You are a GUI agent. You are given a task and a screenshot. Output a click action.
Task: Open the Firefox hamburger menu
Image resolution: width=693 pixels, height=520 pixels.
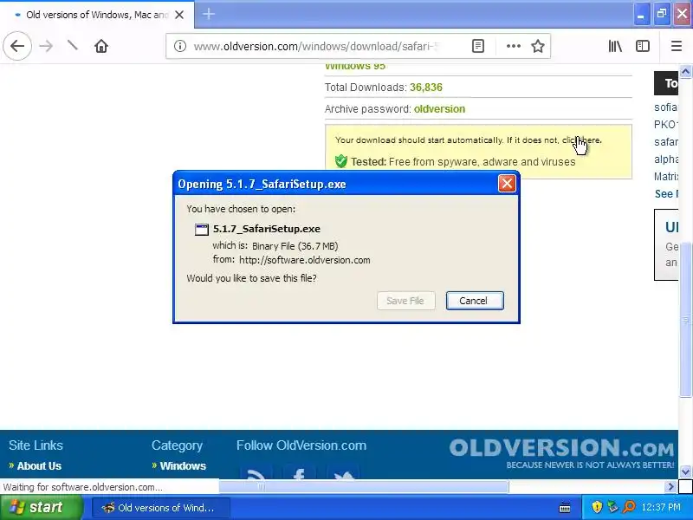click(x=677, y=46)
